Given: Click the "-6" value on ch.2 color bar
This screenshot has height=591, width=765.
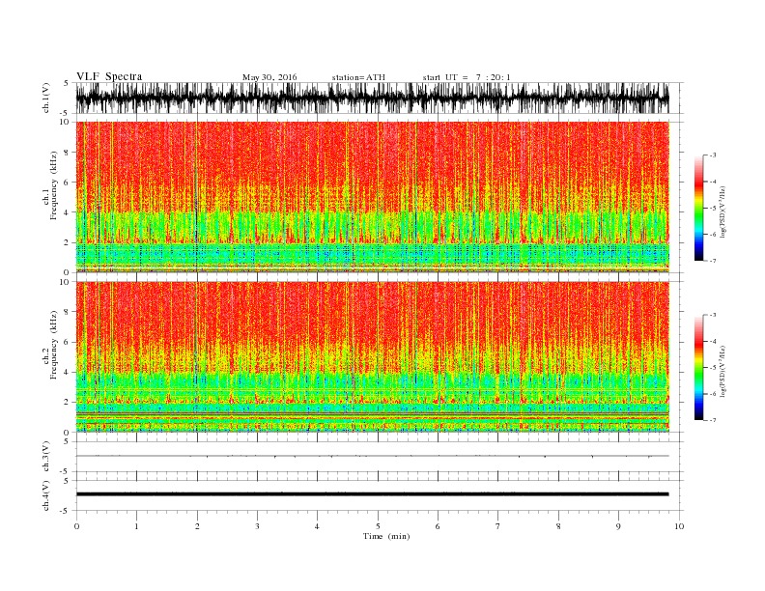Looking at the screenshot, I should pos(713,394).
